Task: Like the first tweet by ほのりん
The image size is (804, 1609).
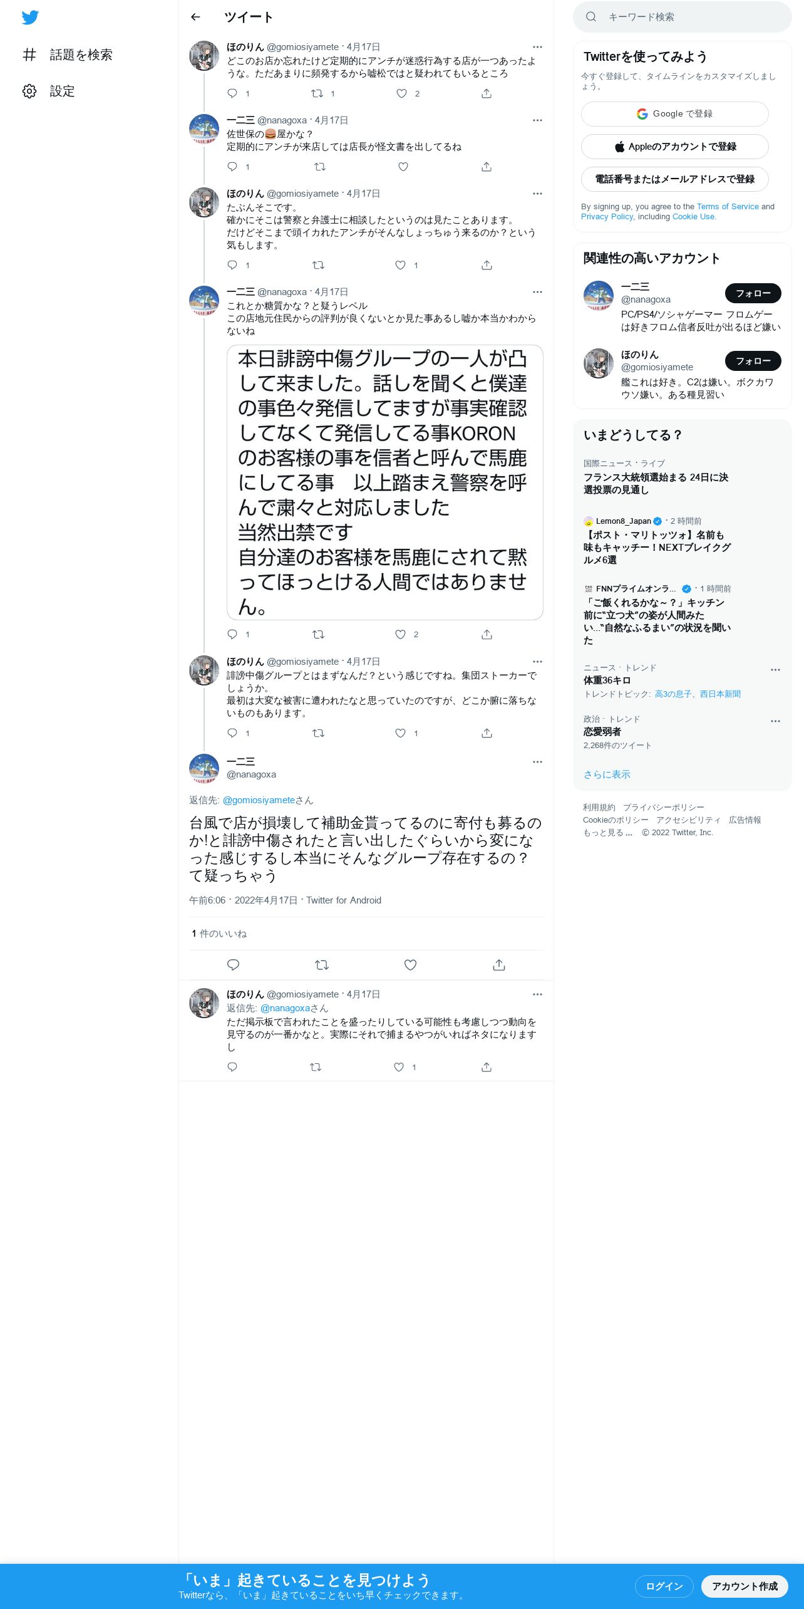Action: tap(401, 93)
